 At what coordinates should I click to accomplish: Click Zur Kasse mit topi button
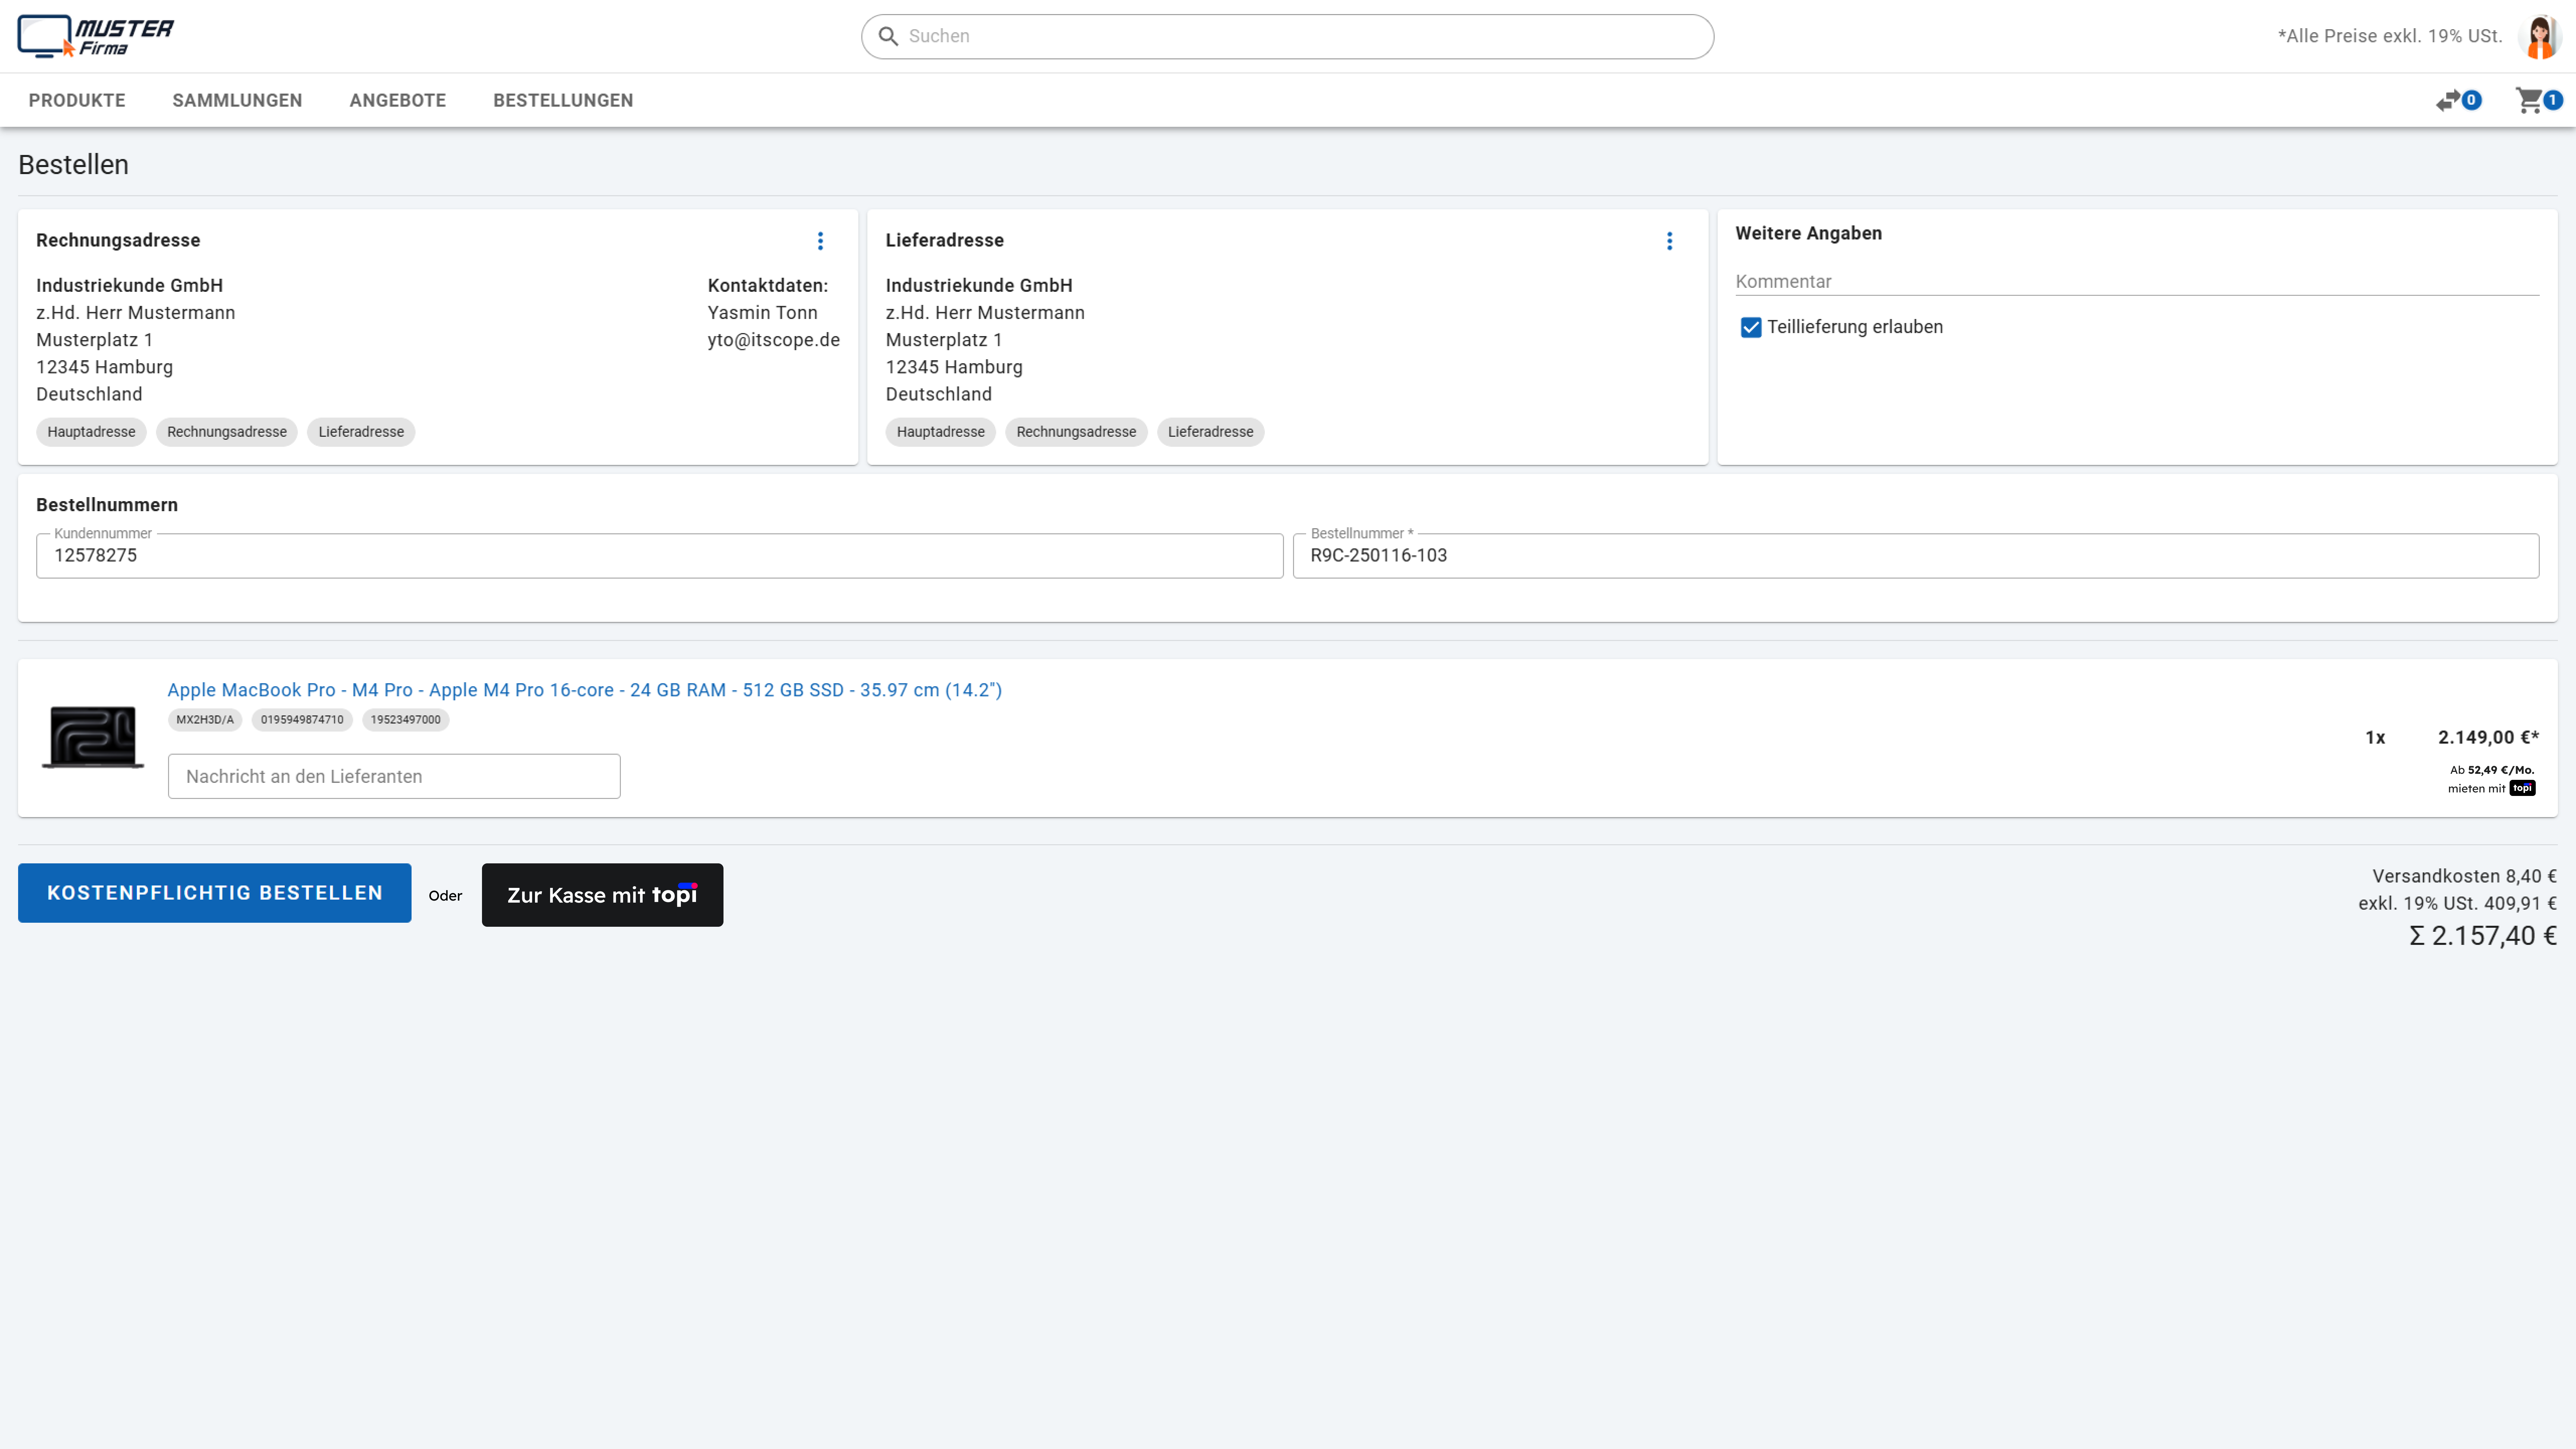[602, 895]
